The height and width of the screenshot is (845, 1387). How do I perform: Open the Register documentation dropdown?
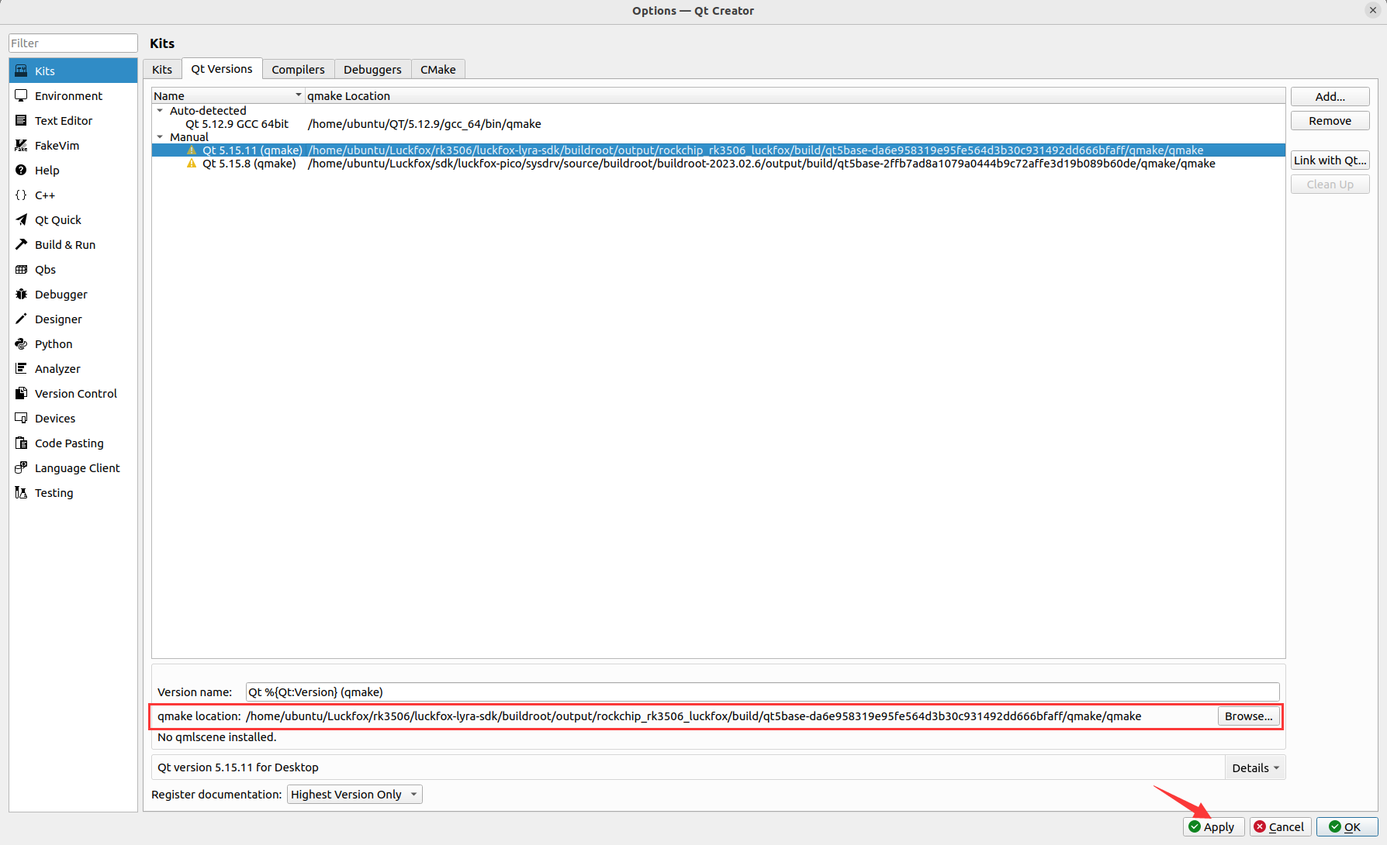(x=355, y=794)
